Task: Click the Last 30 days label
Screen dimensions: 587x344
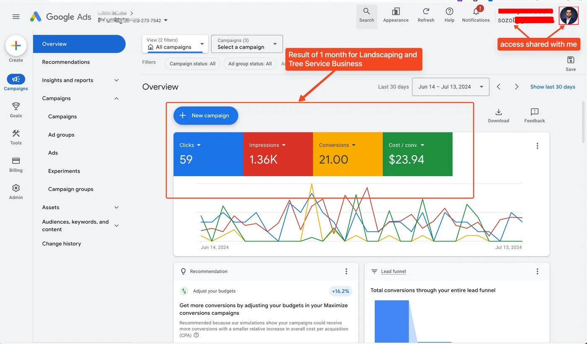Action: (x=393, y=87)
